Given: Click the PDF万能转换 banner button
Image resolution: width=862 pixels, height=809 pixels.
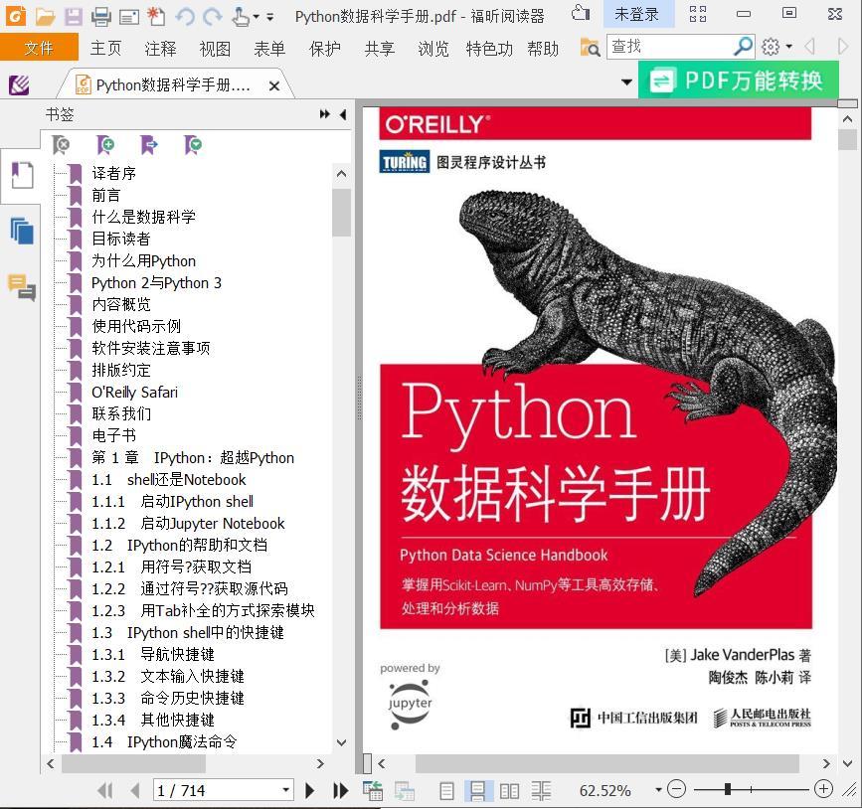Looking at the screenshot, I should tap(739, 81).
